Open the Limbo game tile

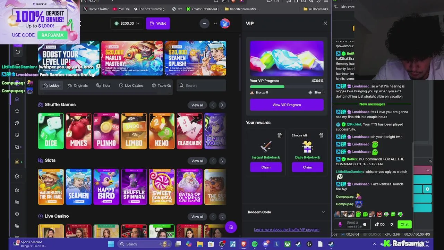pyautogui.click(x=134, y=131)
